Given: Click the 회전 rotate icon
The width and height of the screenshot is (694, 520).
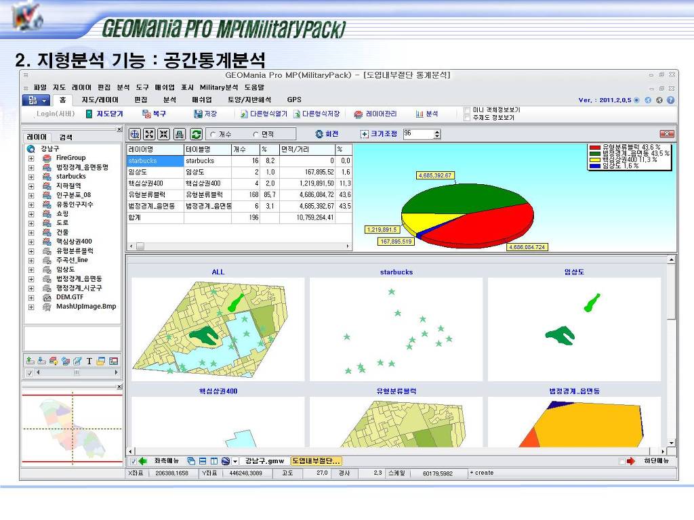Looking at the screenshot, I should tap(319, 134).
